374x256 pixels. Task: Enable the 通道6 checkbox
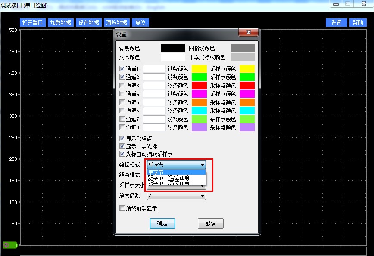point(122,111)
